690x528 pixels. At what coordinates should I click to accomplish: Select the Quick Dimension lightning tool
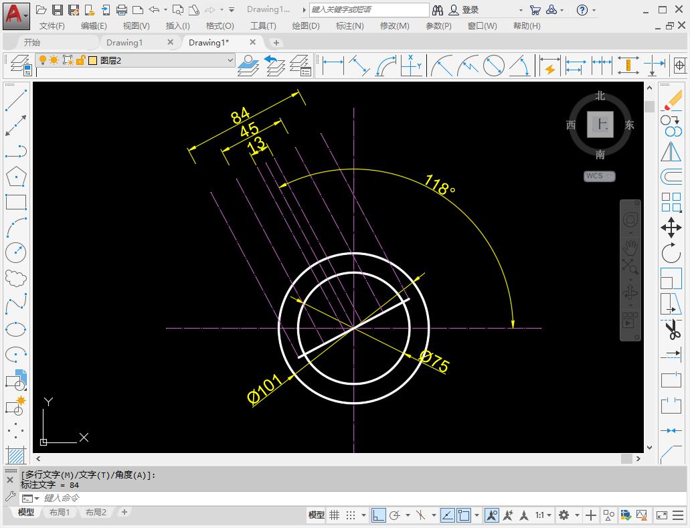(550, 66)
